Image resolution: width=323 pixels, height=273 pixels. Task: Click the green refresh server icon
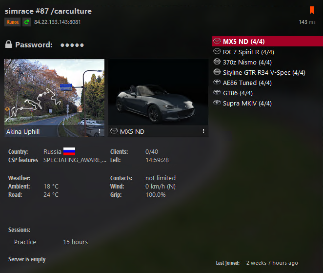[x=27, y=22]
